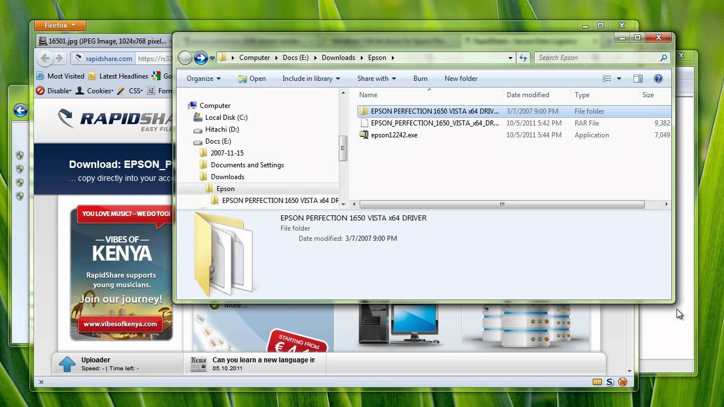Click the refresh button beside address bar
The width and height of the screenshot is (724, 407).
pyautogui.click(x=523, y=58)
